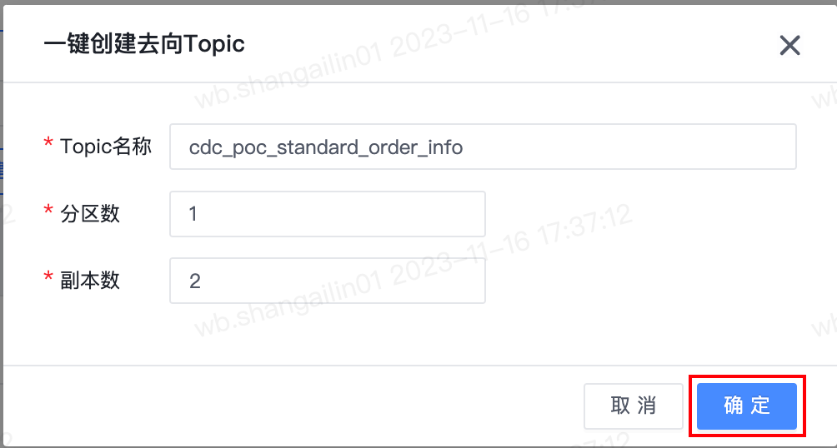The width and height of the screenshot is (837, 448).
Task: Click the empty end of Topic名称 field
Action: pyautogui.click(x=630, y=147)
